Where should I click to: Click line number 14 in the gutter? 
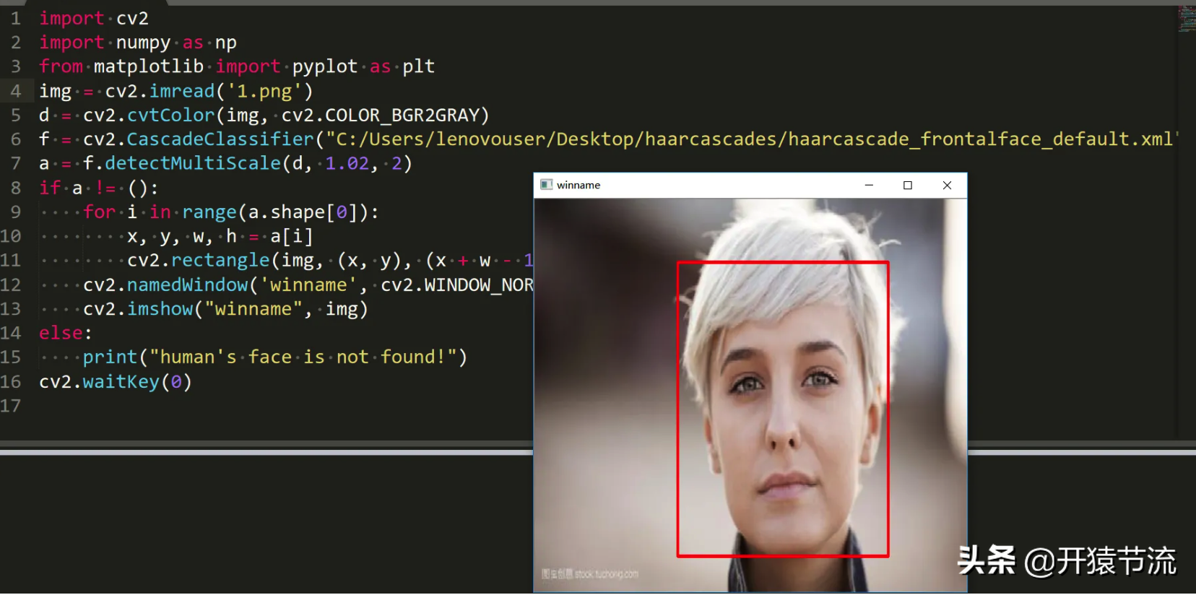pyautogui.click(x=11, y=333)
